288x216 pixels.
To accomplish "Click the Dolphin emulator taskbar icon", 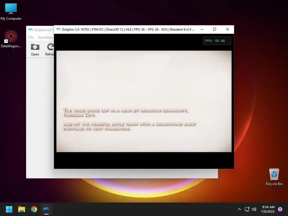I will (x=46, y=209).
